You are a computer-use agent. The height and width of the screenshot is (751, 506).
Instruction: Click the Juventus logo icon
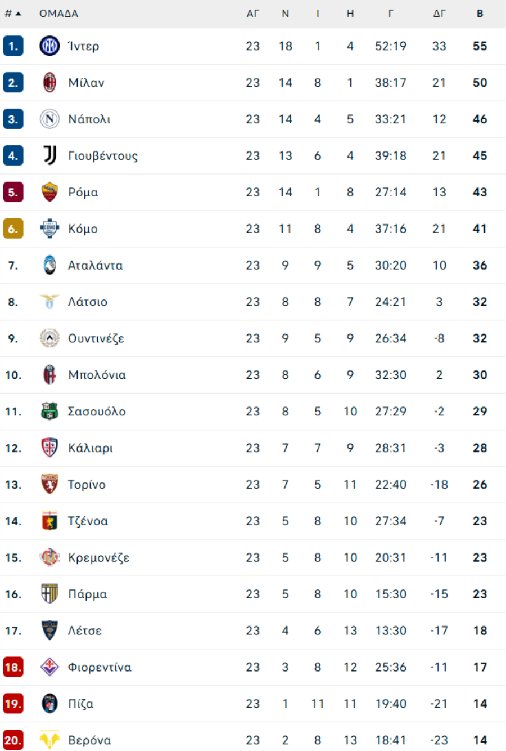tap(49, 155)
